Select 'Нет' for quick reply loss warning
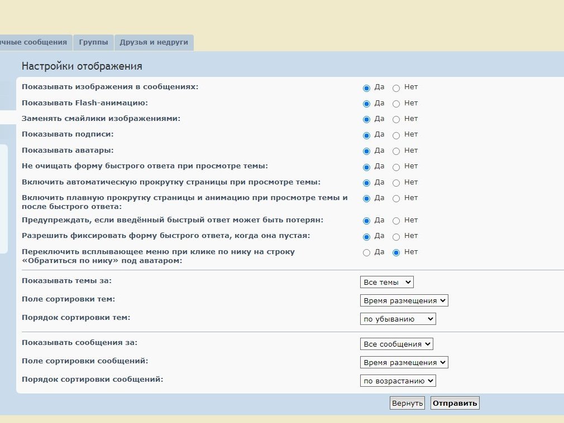 396,221
